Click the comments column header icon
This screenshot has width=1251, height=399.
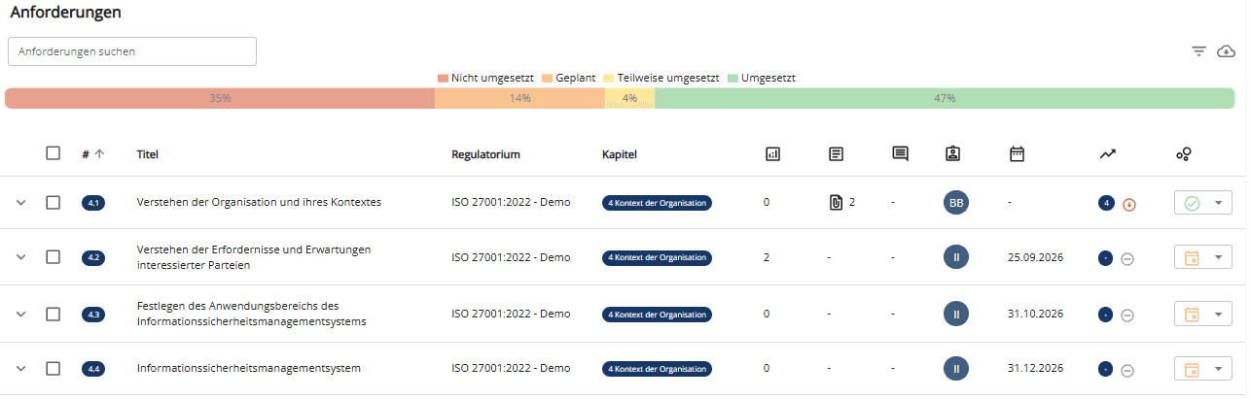(900, 153)
